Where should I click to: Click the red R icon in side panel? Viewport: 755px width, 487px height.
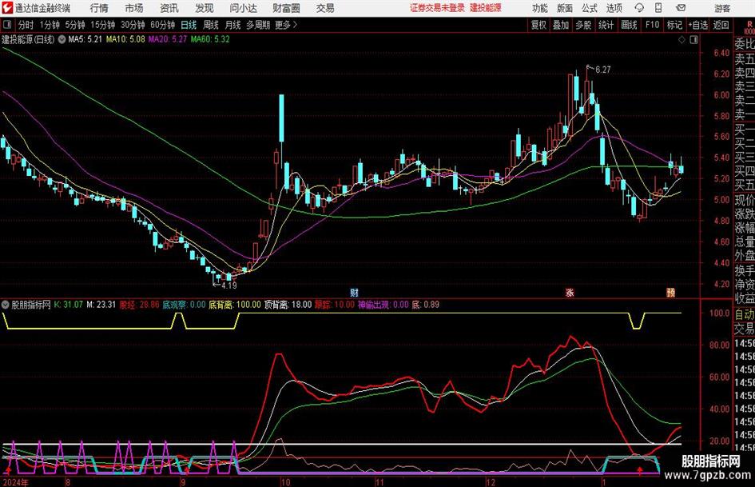[x=749, y=25]
